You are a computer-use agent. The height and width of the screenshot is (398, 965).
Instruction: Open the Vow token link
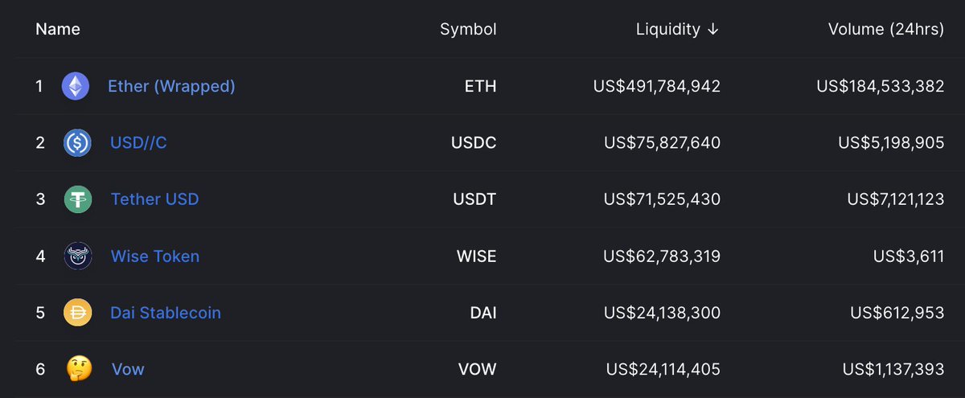[x=128, y=370]
